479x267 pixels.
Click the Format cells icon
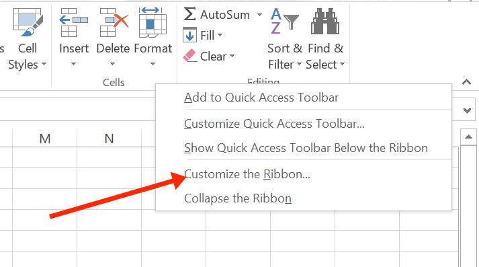[153, 22]
